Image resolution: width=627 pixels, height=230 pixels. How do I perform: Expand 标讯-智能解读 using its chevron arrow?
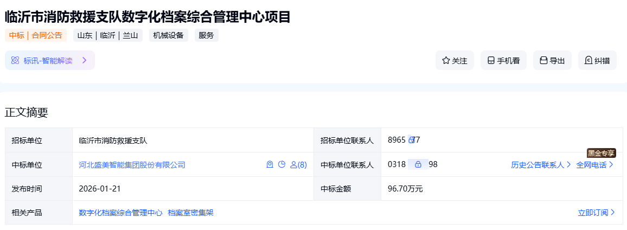[85, 60]
